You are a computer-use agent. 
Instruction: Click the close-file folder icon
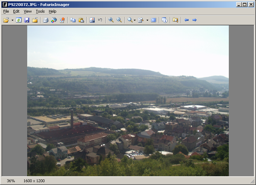click(x=35, y=20)
